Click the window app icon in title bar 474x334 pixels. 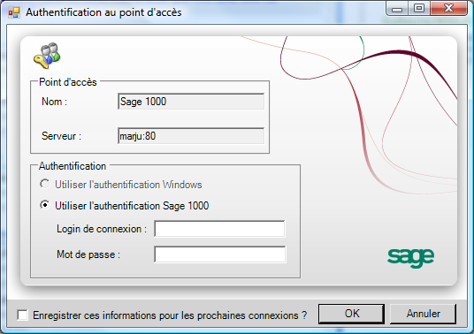(14, 12)
